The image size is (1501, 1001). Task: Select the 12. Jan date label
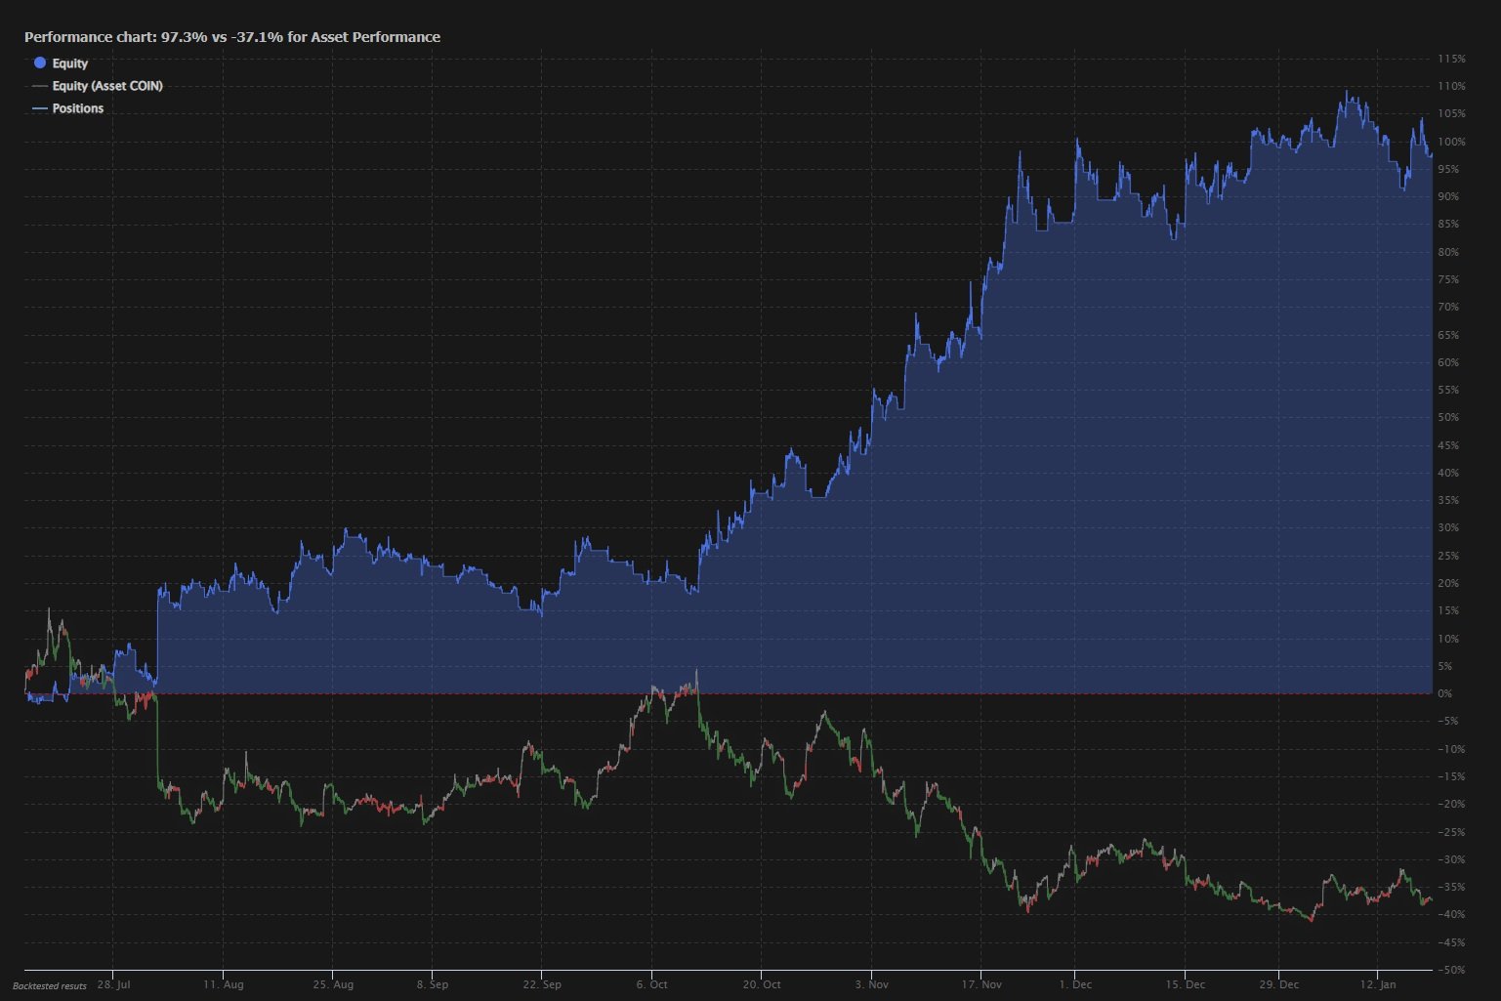1377,984
